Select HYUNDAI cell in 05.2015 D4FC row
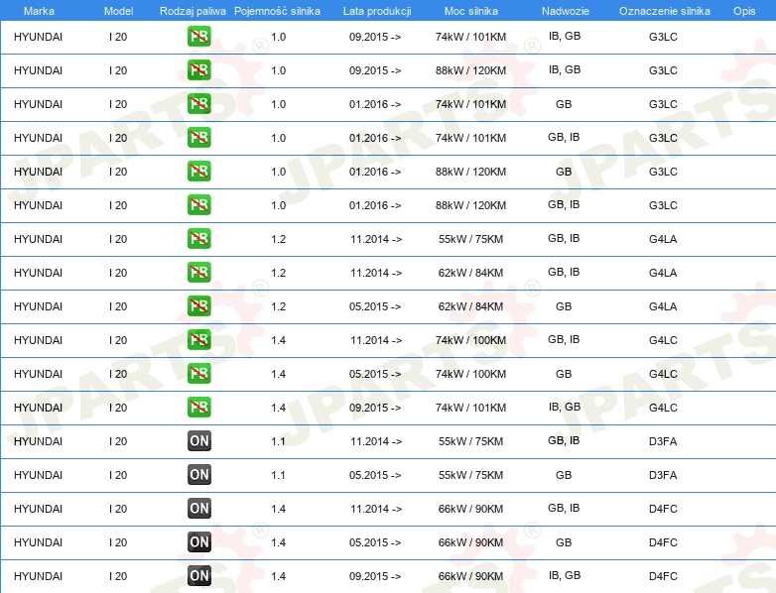Image resolution: width=776 pixels, height=593 pixels. coord(38,542)
